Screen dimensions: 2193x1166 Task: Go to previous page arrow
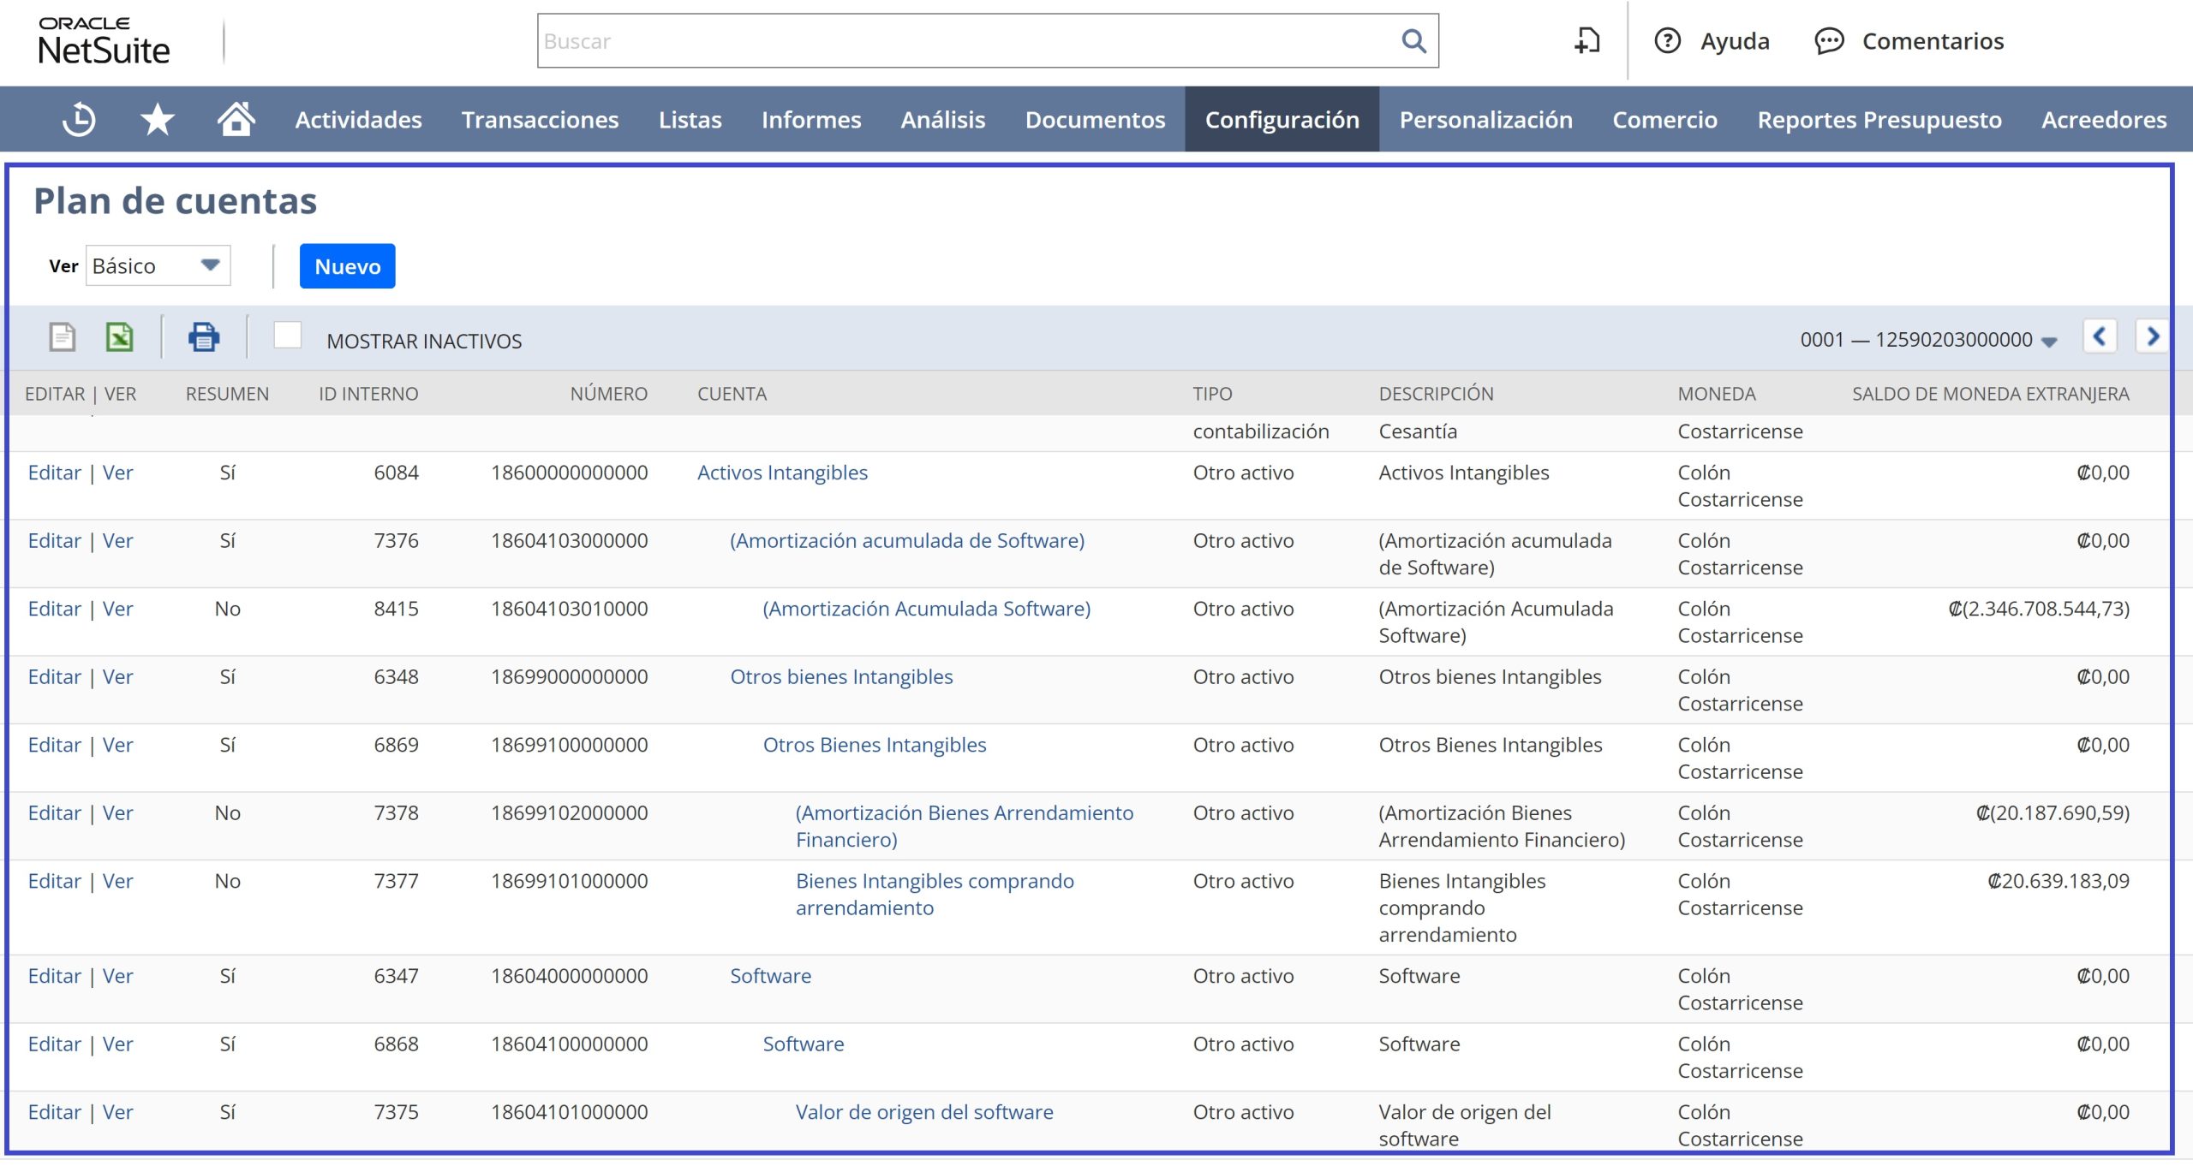coord(2100,336)
